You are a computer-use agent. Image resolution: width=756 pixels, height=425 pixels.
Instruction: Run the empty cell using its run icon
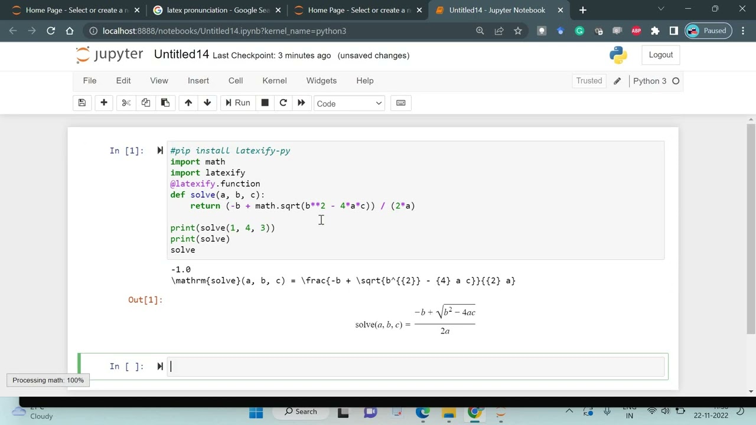click(160, 367)
